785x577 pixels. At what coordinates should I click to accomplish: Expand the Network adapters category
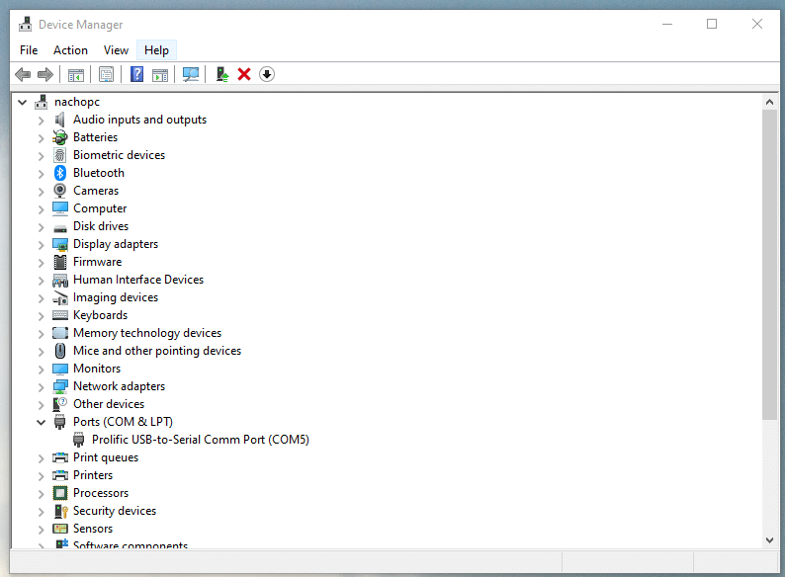point(42,386)
